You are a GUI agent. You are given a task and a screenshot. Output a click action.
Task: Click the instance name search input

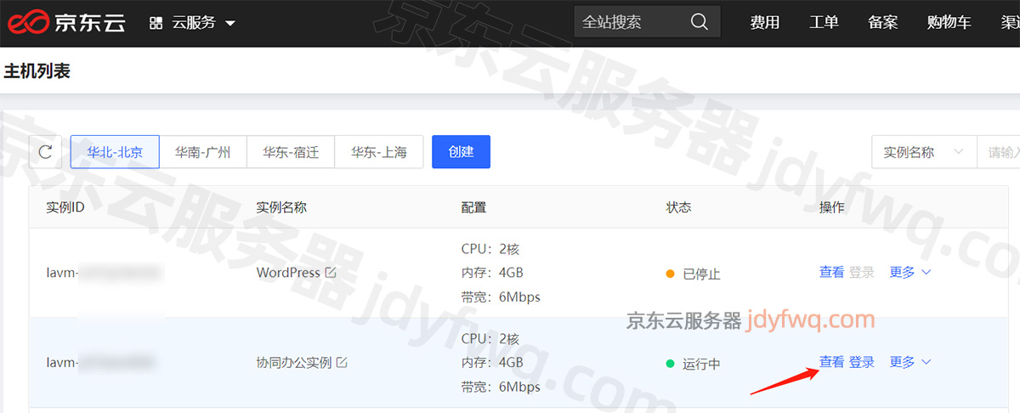click(x=999, y=152)
